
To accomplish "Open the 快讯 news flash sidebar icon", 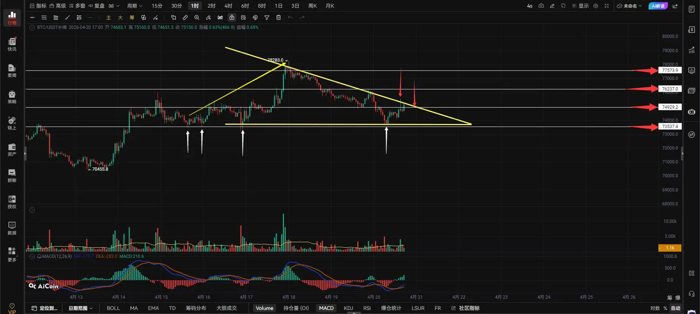I will pyautogui.click(x=12, y=44).
